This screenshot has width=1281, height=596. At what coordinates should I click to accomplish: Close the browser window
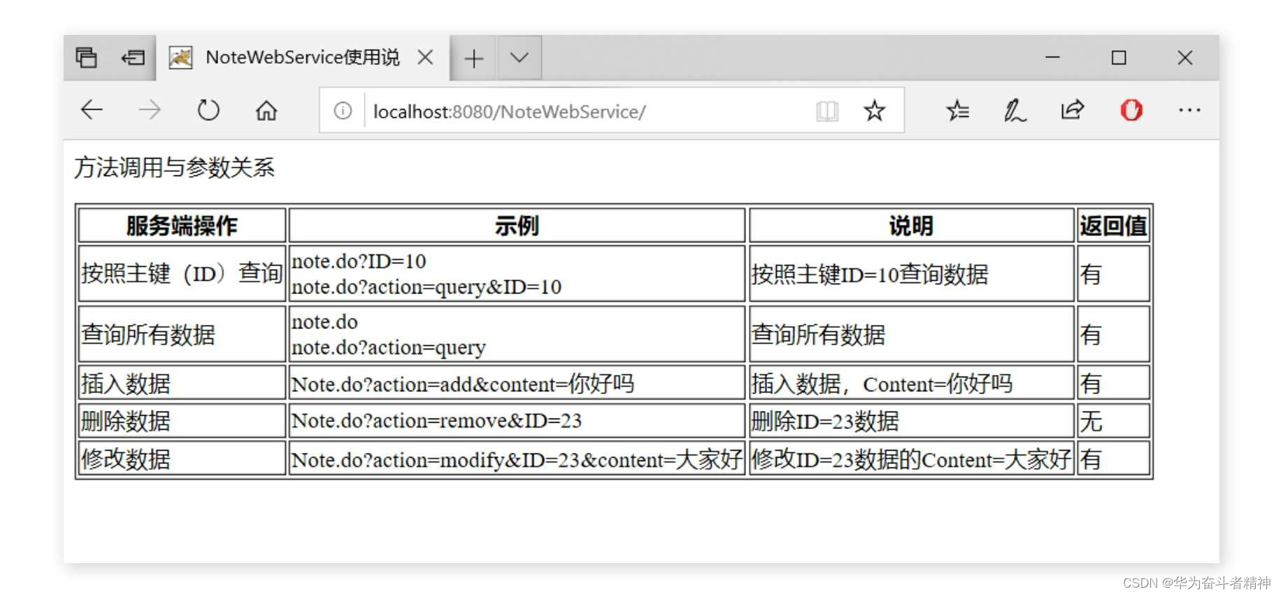coord(1185,57)
